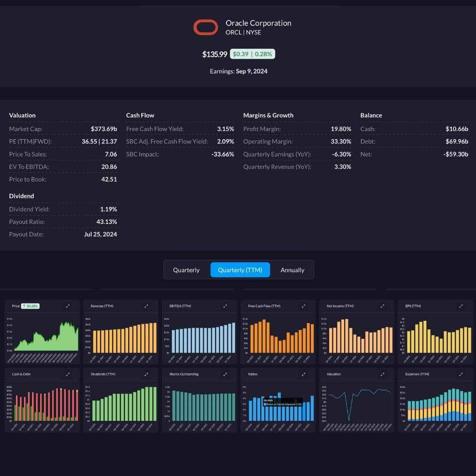
Task: Click the $135.99 stock price
Action: tap(215, 54)
